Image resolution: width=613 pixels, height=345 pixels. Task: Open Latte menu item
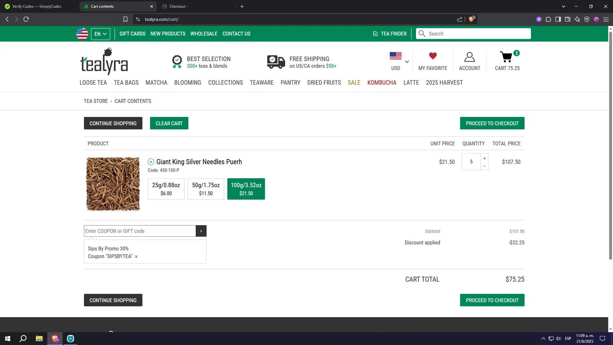point(411,83)
